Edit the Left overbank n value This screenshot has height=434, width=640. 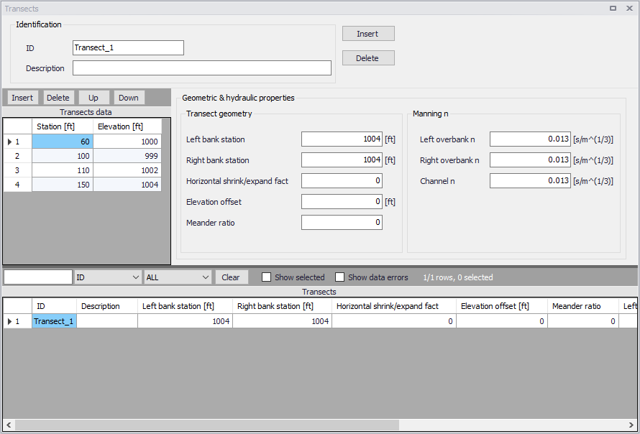[x=530, y=139]
